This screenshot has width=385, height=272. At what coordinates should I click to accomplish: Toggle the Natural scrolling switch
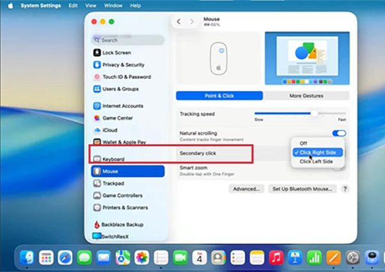click(339, 133)
